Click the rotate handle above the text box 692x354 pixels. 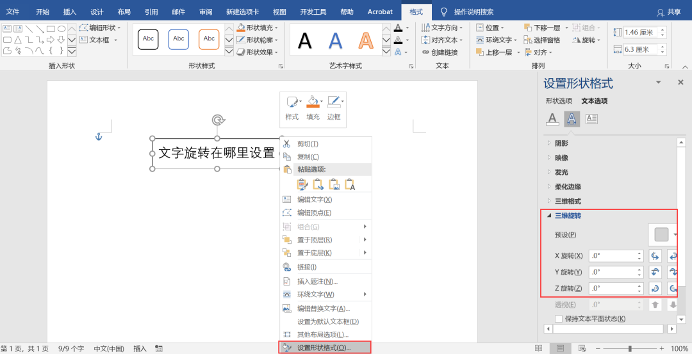(x=218, y=120)
